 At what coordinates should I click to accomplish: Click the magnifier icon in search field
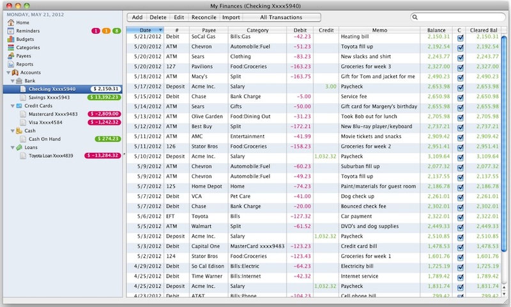(416, 17)
